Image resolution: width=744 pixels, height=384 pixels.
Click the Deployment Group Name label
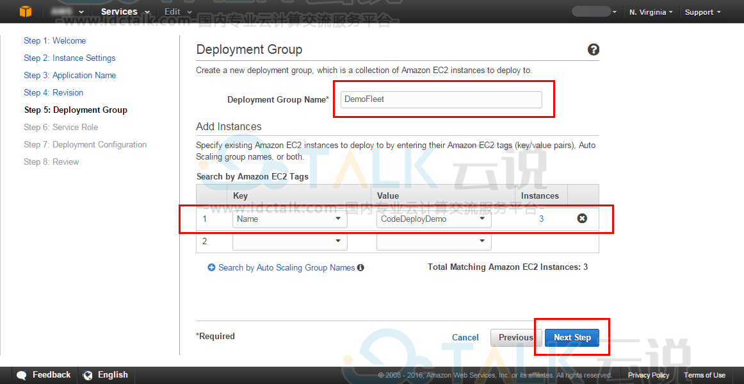point(278,100)
